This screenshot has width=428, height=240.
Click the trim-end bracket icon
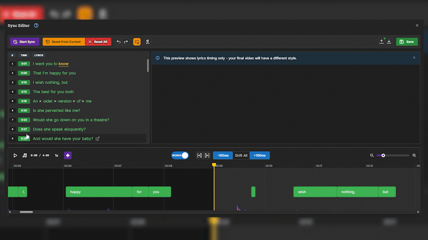pos(207,156)
